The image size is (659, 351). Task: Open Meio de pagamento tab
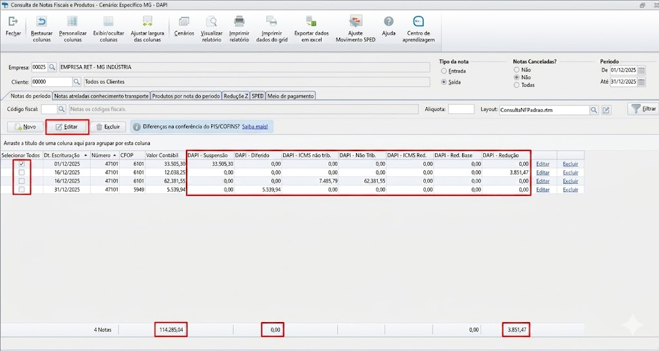290,96
